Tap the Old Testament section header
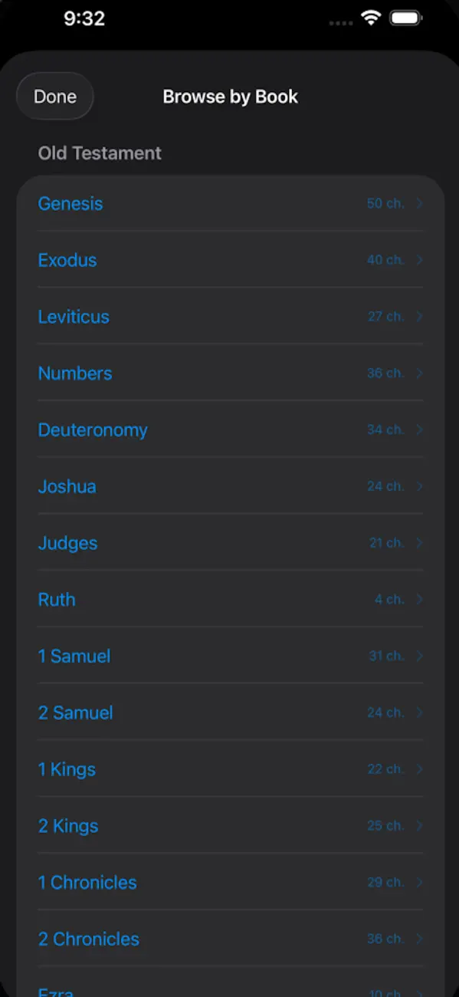 (x=99, y=153)
